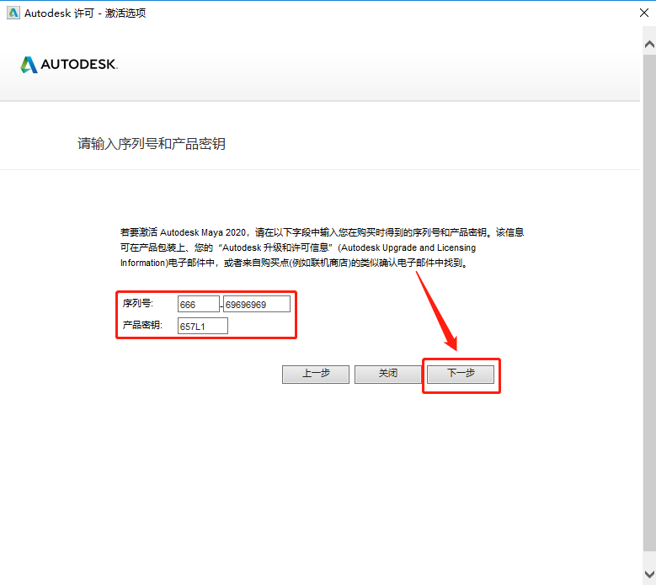Click the 关闭 button
656x585 pixels.
tap(388, 375)
